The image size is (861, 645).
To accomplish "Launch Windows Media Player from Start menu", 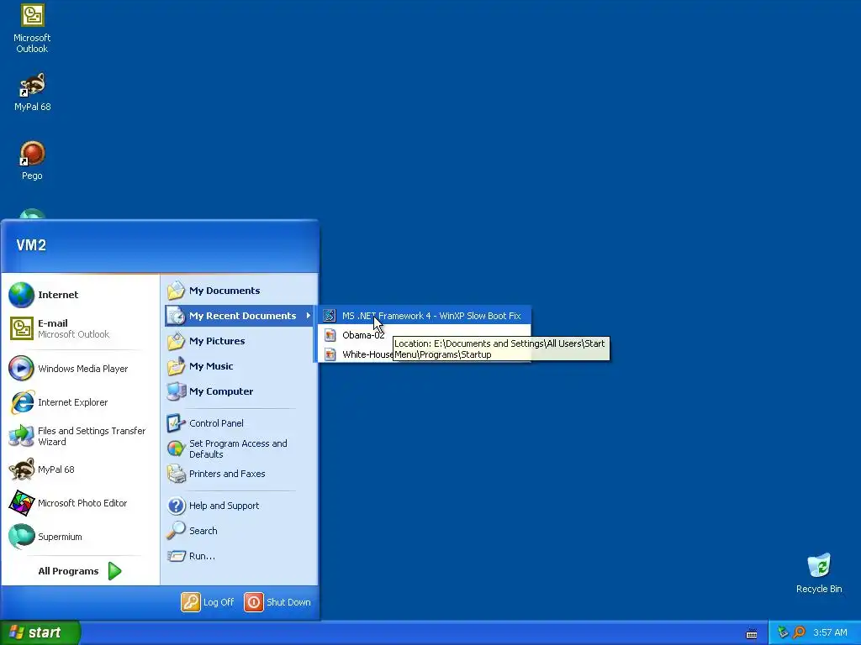I will [80, 369].
